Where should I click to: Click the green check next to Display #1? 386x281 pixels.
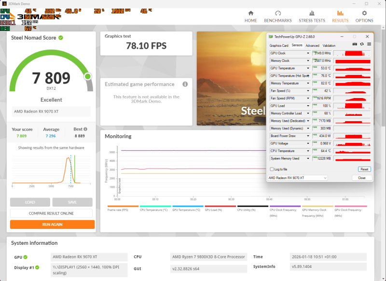(37, 267)
